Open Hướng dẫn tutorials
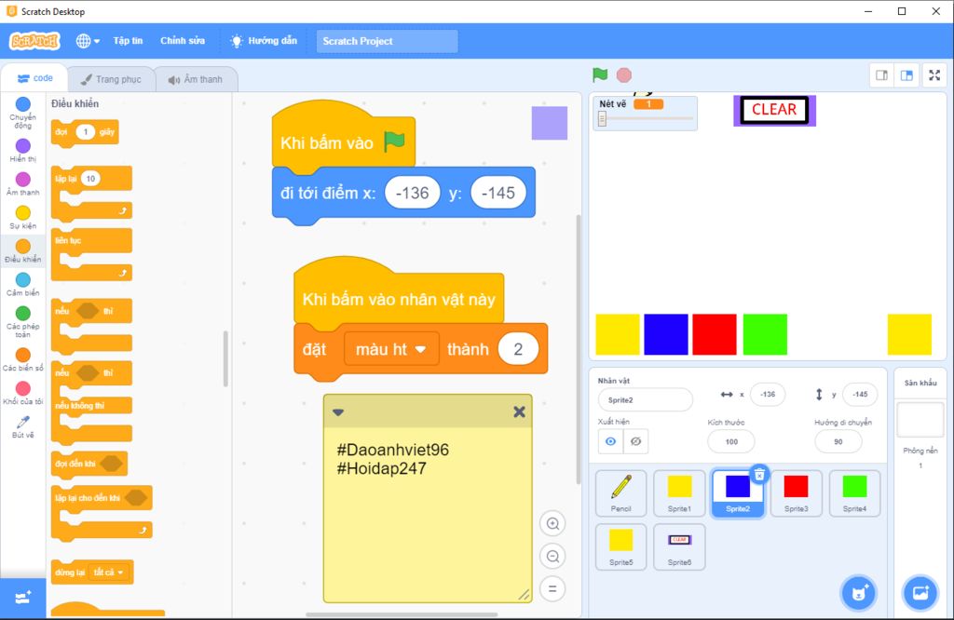 264,41
